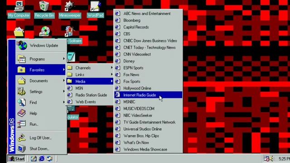290x163 pixels.
Task: Click the Links folder icon
Action: [70, 74]
